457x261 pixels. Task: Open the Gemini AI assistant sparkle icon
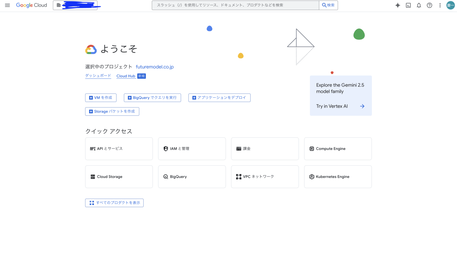[398, 5]
